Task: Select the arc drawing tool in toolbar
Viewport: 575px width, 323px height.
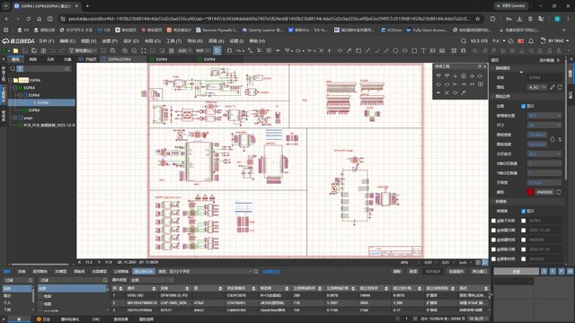Action: point(377,50)
